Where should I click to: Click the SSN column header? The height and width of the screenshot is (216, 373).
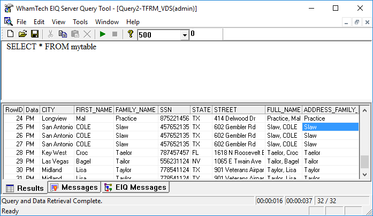[174, 110]
